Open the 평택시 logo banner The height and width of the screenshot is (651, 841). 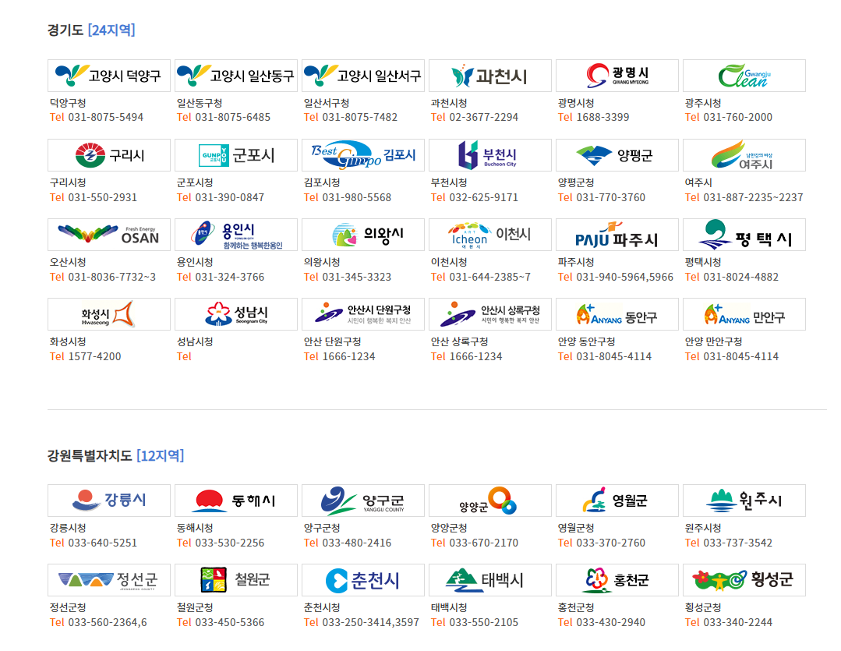pos(744,235)
